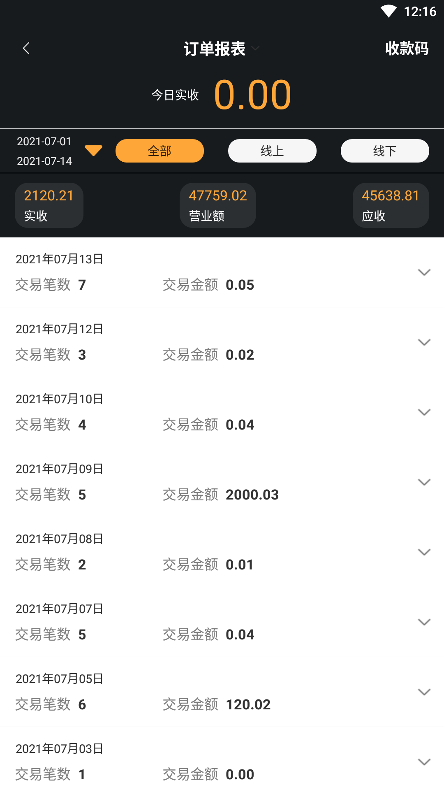Tap the 今日实收 0.00 amount
Screen dimensions: 444x790
pos(252,95)
